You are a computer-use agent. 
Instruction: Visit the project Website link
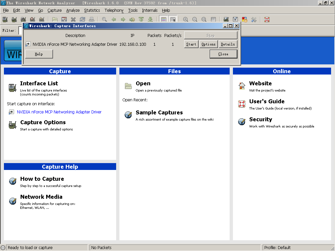260,83
